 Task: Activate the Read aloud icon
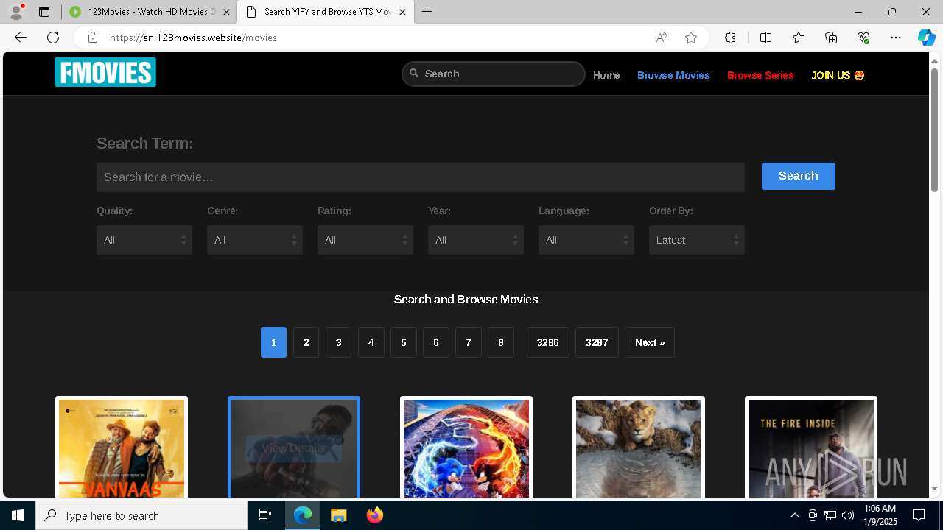(x=662, y=38)
